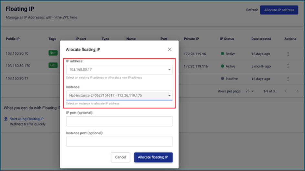Click the Allocate IP address button
The width and height of the screenshot is (305, 171).
click(279, 10)
